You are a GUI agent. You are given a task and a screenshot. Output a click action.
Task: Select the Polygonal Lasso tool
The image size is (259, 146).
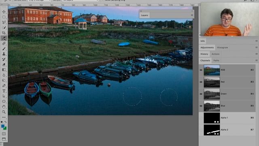click(4, 22)
